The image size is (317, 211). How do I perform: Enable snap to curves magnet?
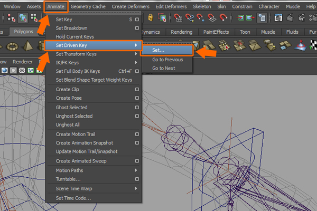tap(190, 18)
